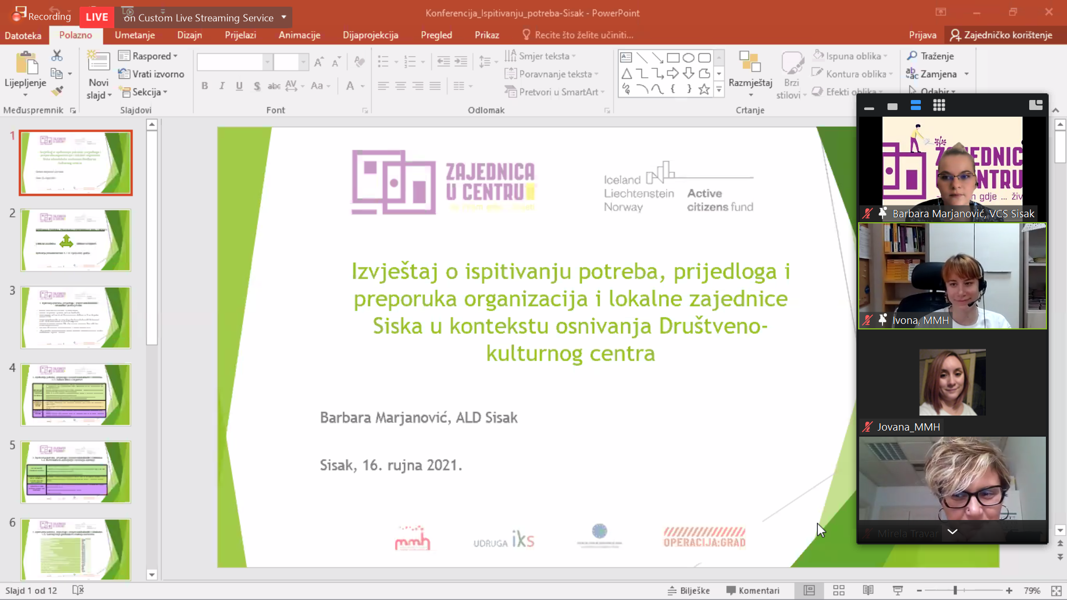
Task: Increase list indent level
Action: pyautogui.click(x=461, y=62)
